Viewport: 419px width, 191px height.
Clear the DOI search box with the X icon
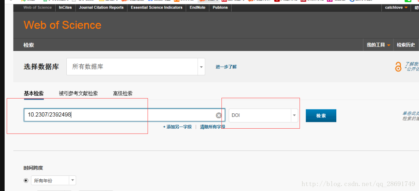coord(219,115)
